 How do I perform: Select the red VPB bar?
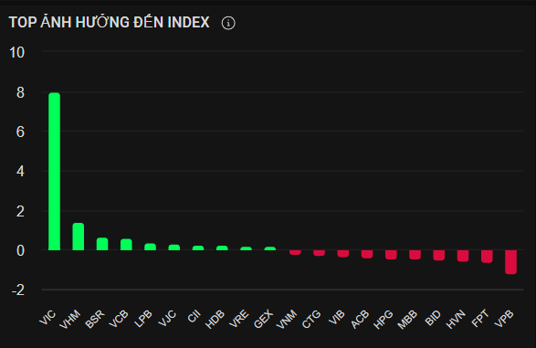pos(510,262)
